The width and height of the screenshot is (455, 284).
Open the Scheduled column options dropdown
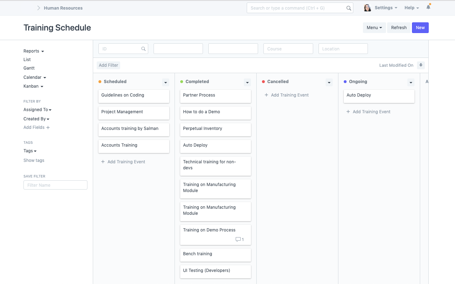click(166, 82)
